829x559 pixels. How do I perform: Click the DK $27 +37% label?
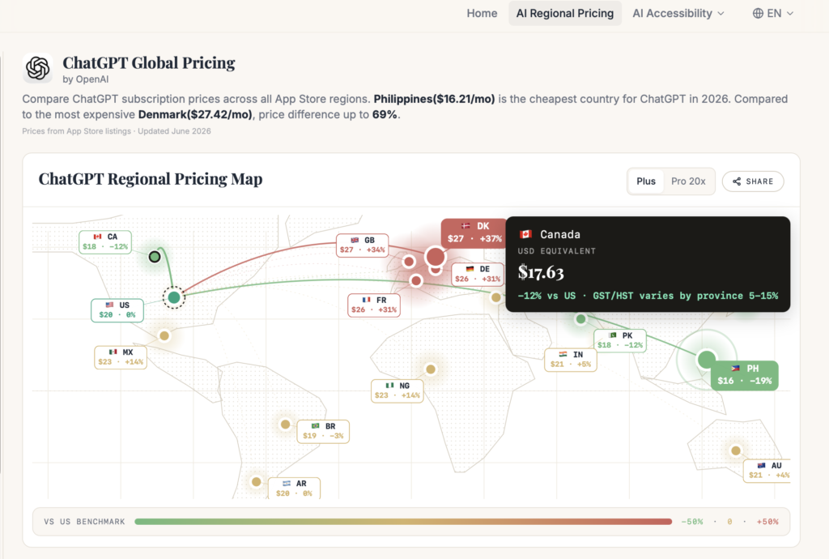tap(474, 233)
